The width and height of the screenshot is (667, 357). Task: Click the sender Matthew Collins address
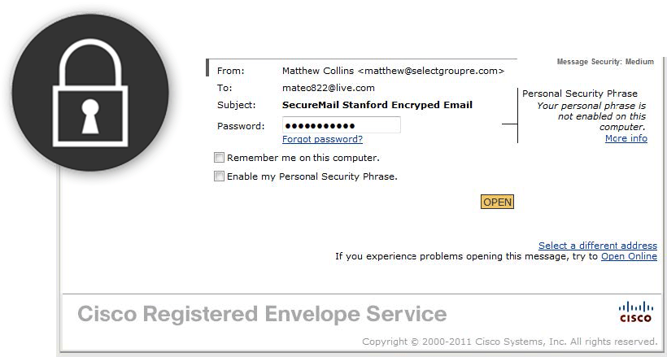coord(387,71)
